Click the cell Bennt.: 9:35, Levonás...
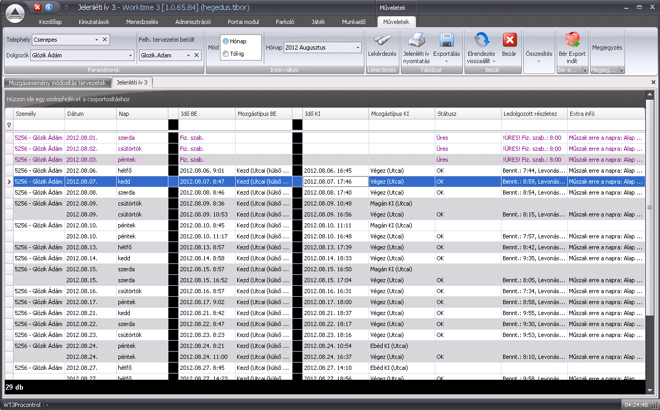 (x=534, y=258)
